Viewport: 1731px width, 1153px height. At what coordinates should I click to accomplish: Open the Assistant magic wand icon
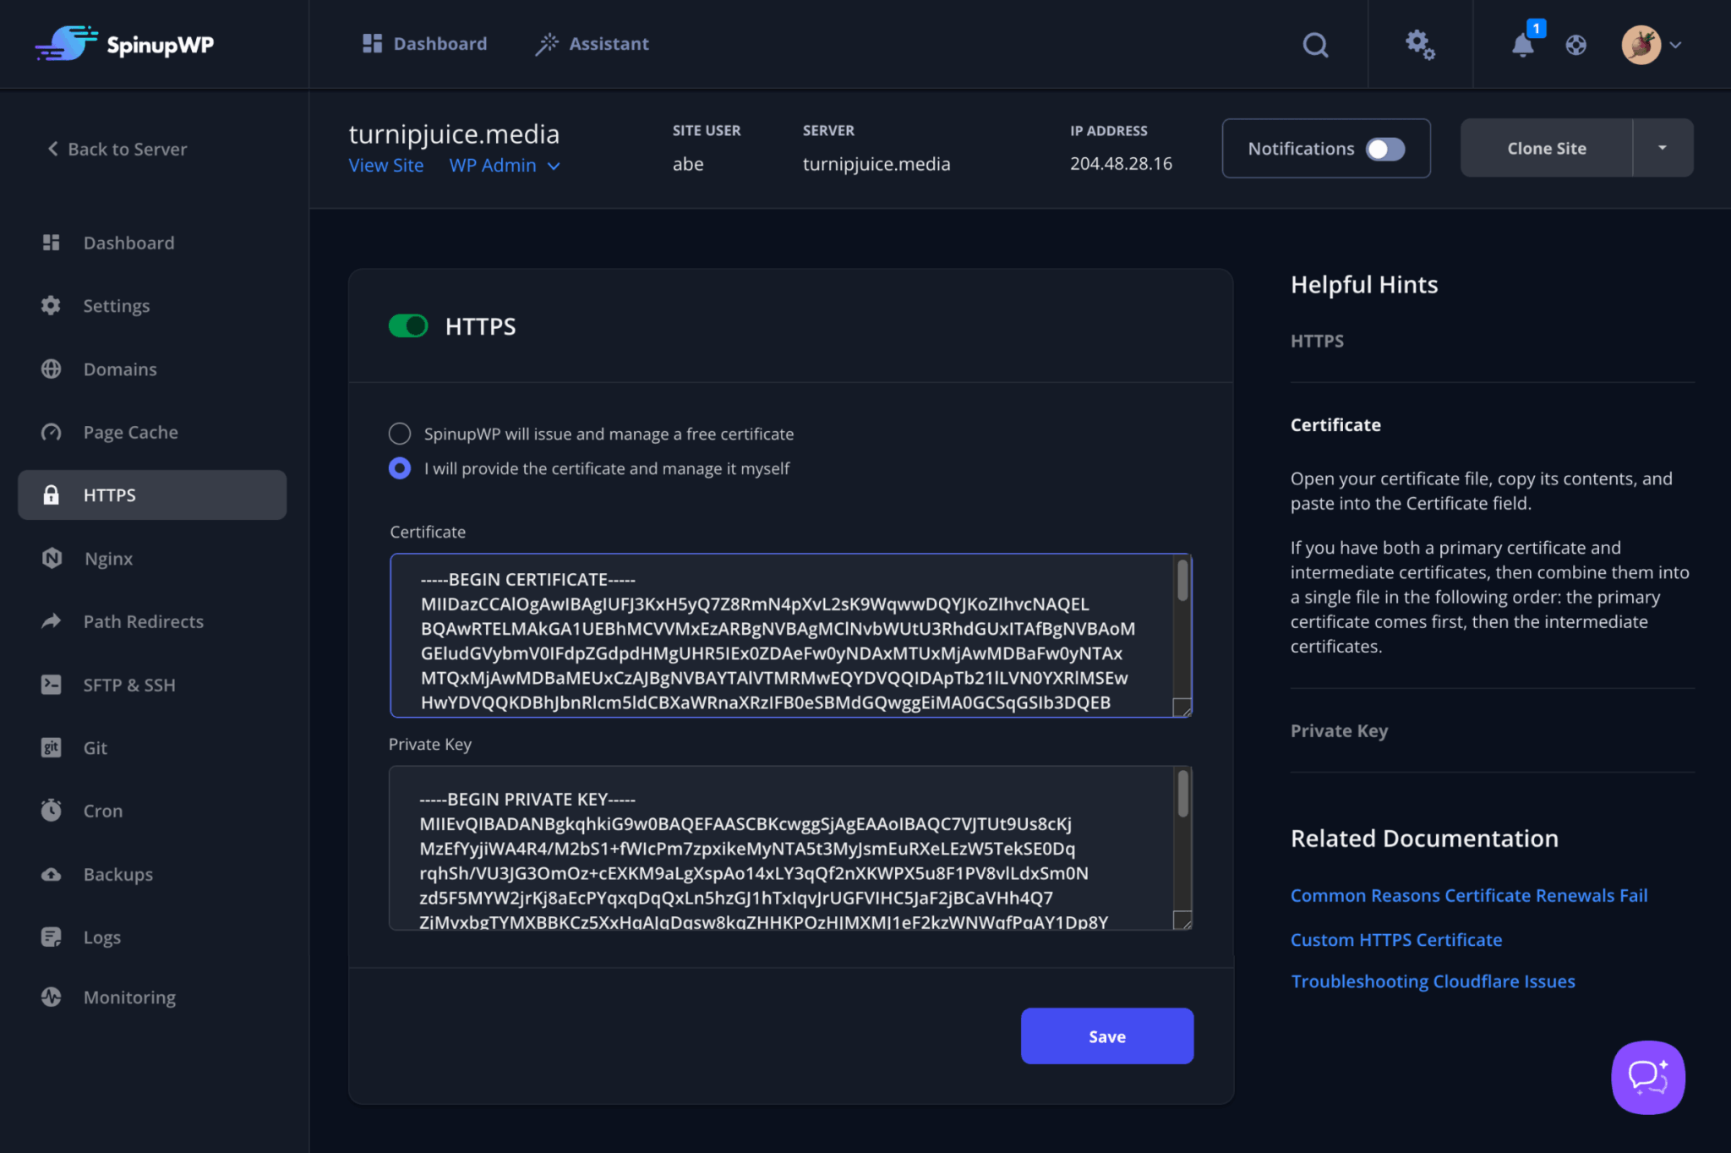(547, 44)
